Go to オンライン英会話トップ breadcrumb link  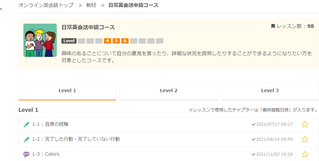click(x=46, y=5)
